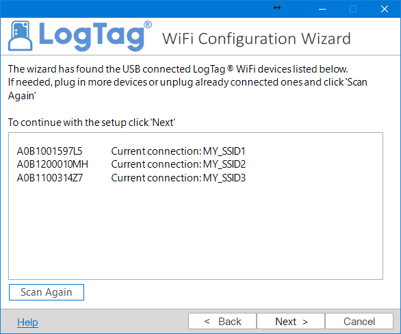Click the Scan Again button

[x=47, y=292]
